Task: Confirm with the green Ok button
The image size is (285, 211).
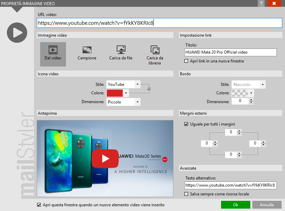Action: [x=236, y=205]
